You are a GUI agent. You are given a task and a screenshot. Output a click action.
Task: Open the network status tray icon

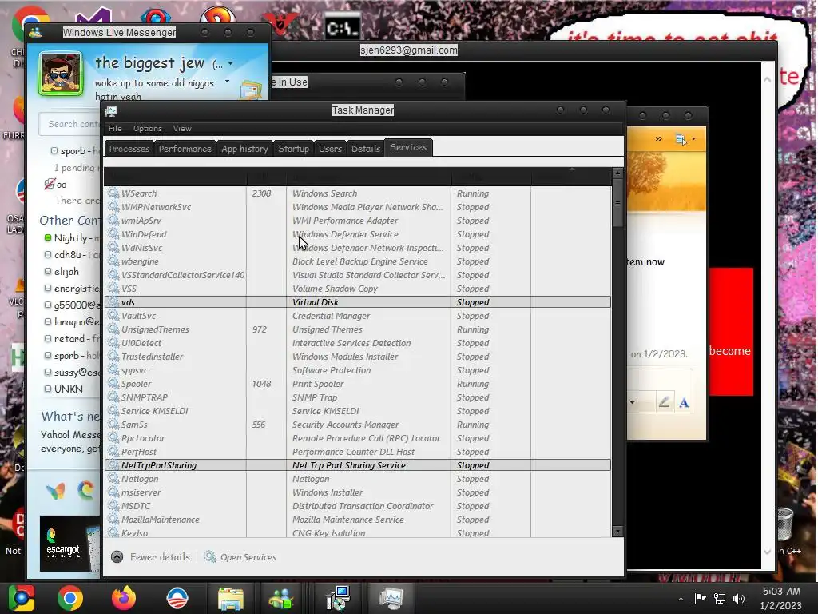pyautogui.click(x=720, y=598)
